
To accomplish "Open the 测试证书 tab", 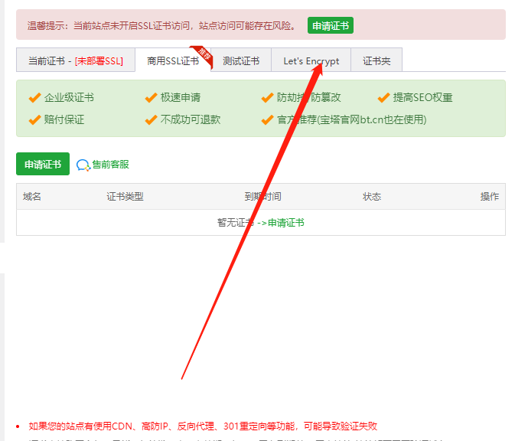I will tap(240, 61).
